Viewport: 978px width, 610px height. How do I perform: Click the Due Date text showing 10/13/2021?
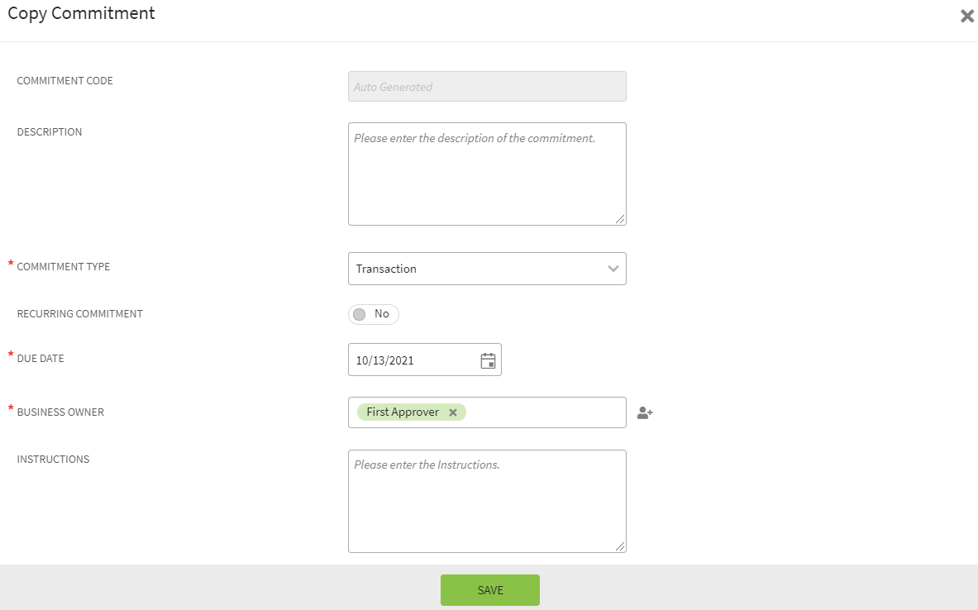click(385, 360)
